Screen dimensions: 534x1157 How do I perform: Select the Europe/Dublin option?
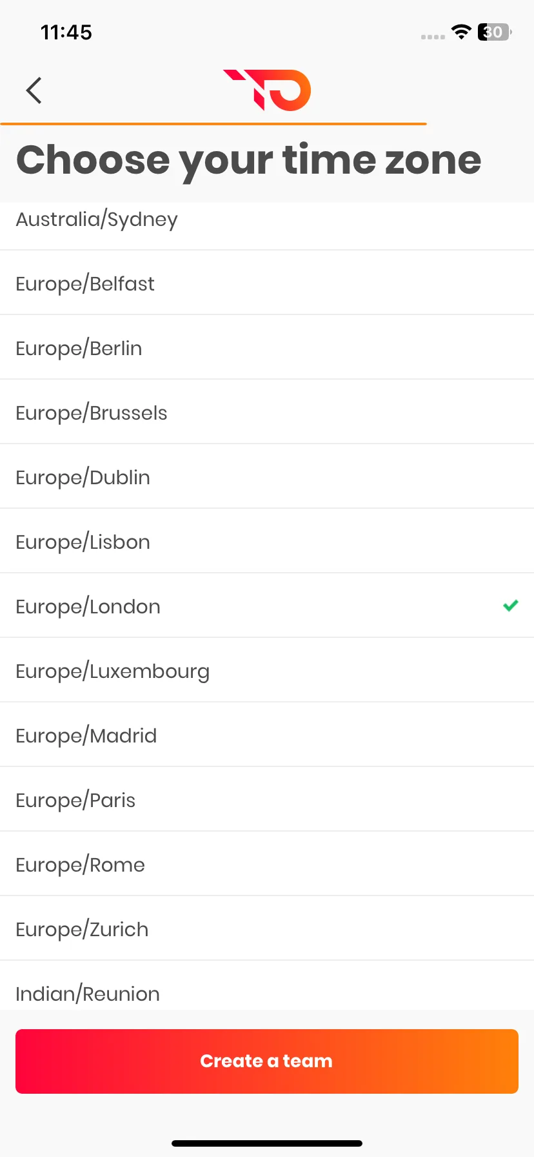[x=267, y=476]
